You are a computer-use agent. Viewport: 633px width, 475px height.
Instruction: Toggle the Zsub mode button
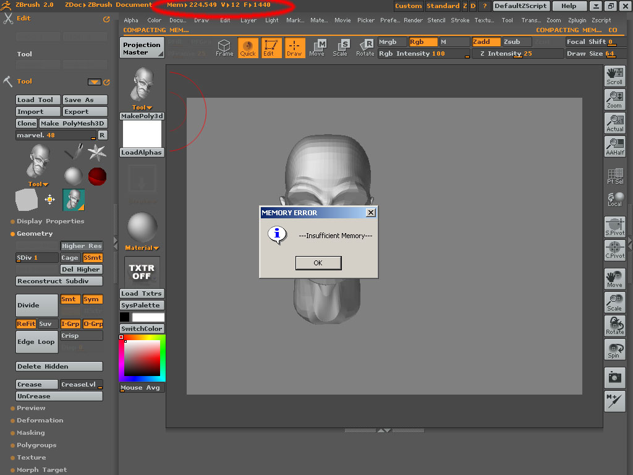[512, 42]
